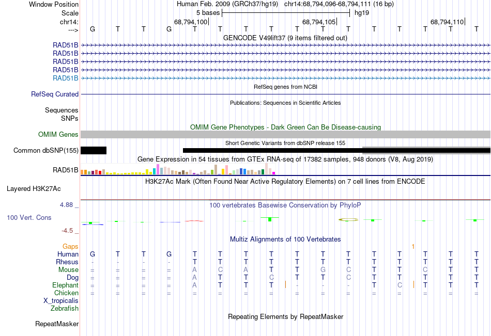Open Multiz Alignments of 100 Vertebrates title
The width and height of the screenshot is (491, 336).
(285, 239)
